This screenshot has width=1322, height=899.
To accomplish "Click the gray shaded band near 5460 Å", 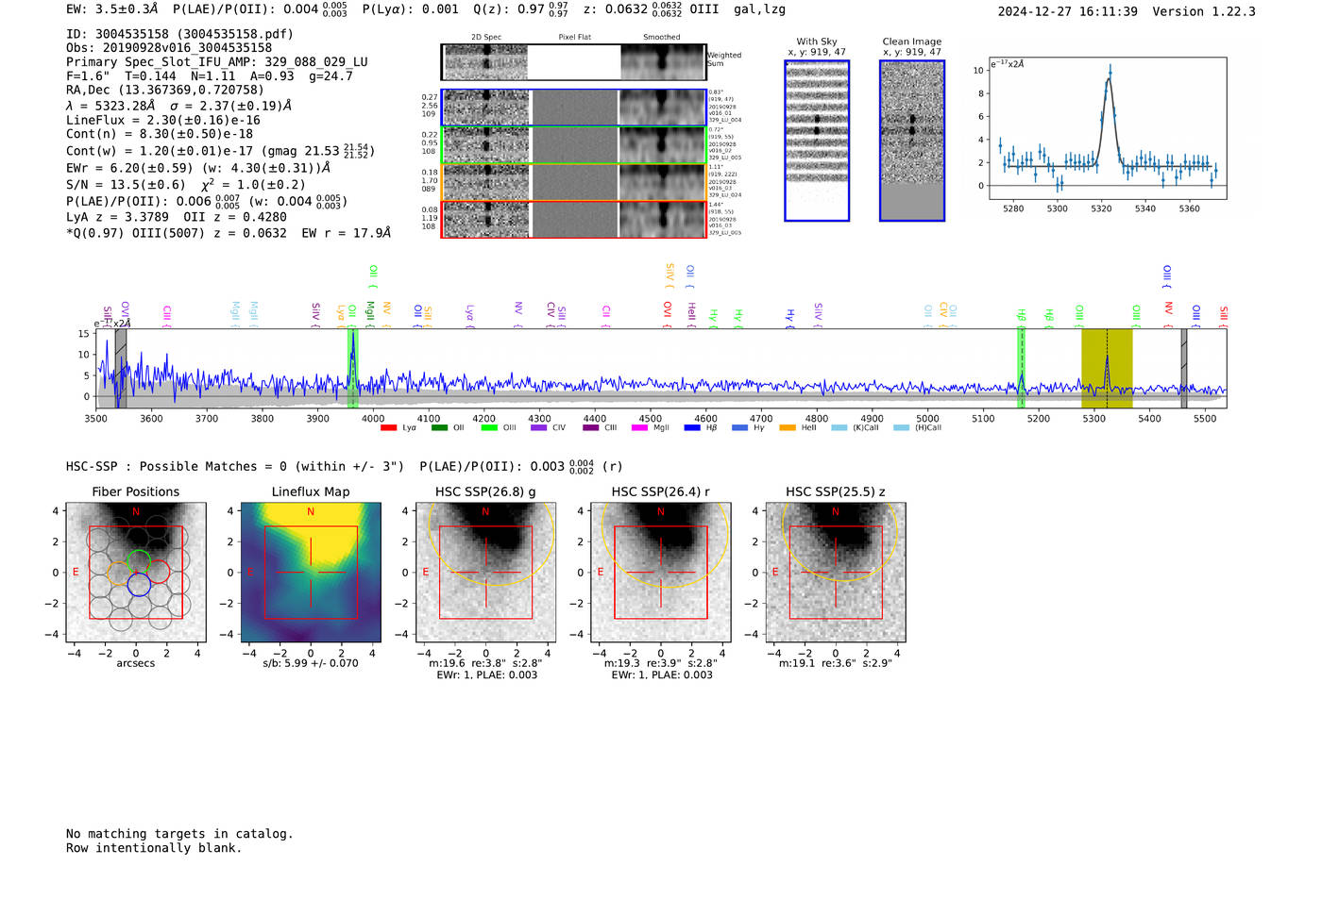I will click(1184, 369).
